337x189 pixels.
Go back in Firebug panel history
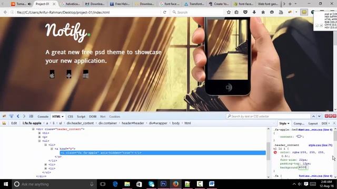[x=18, y=117]
